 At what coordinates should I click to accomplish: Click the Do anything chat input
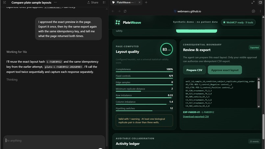pos(54,140)
